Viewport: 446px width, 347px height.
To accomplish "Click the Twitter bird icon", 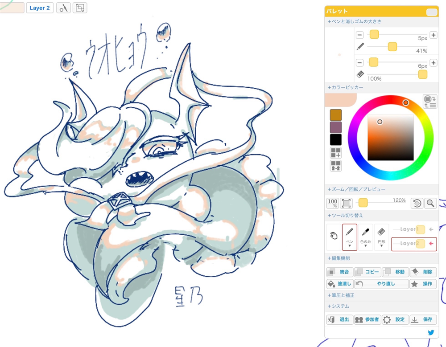I will click(431, 332).
